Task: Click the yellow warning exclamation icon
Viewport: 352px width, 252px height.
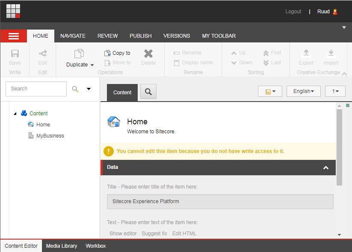Action: pyautogui.click(x=109, y=151)
